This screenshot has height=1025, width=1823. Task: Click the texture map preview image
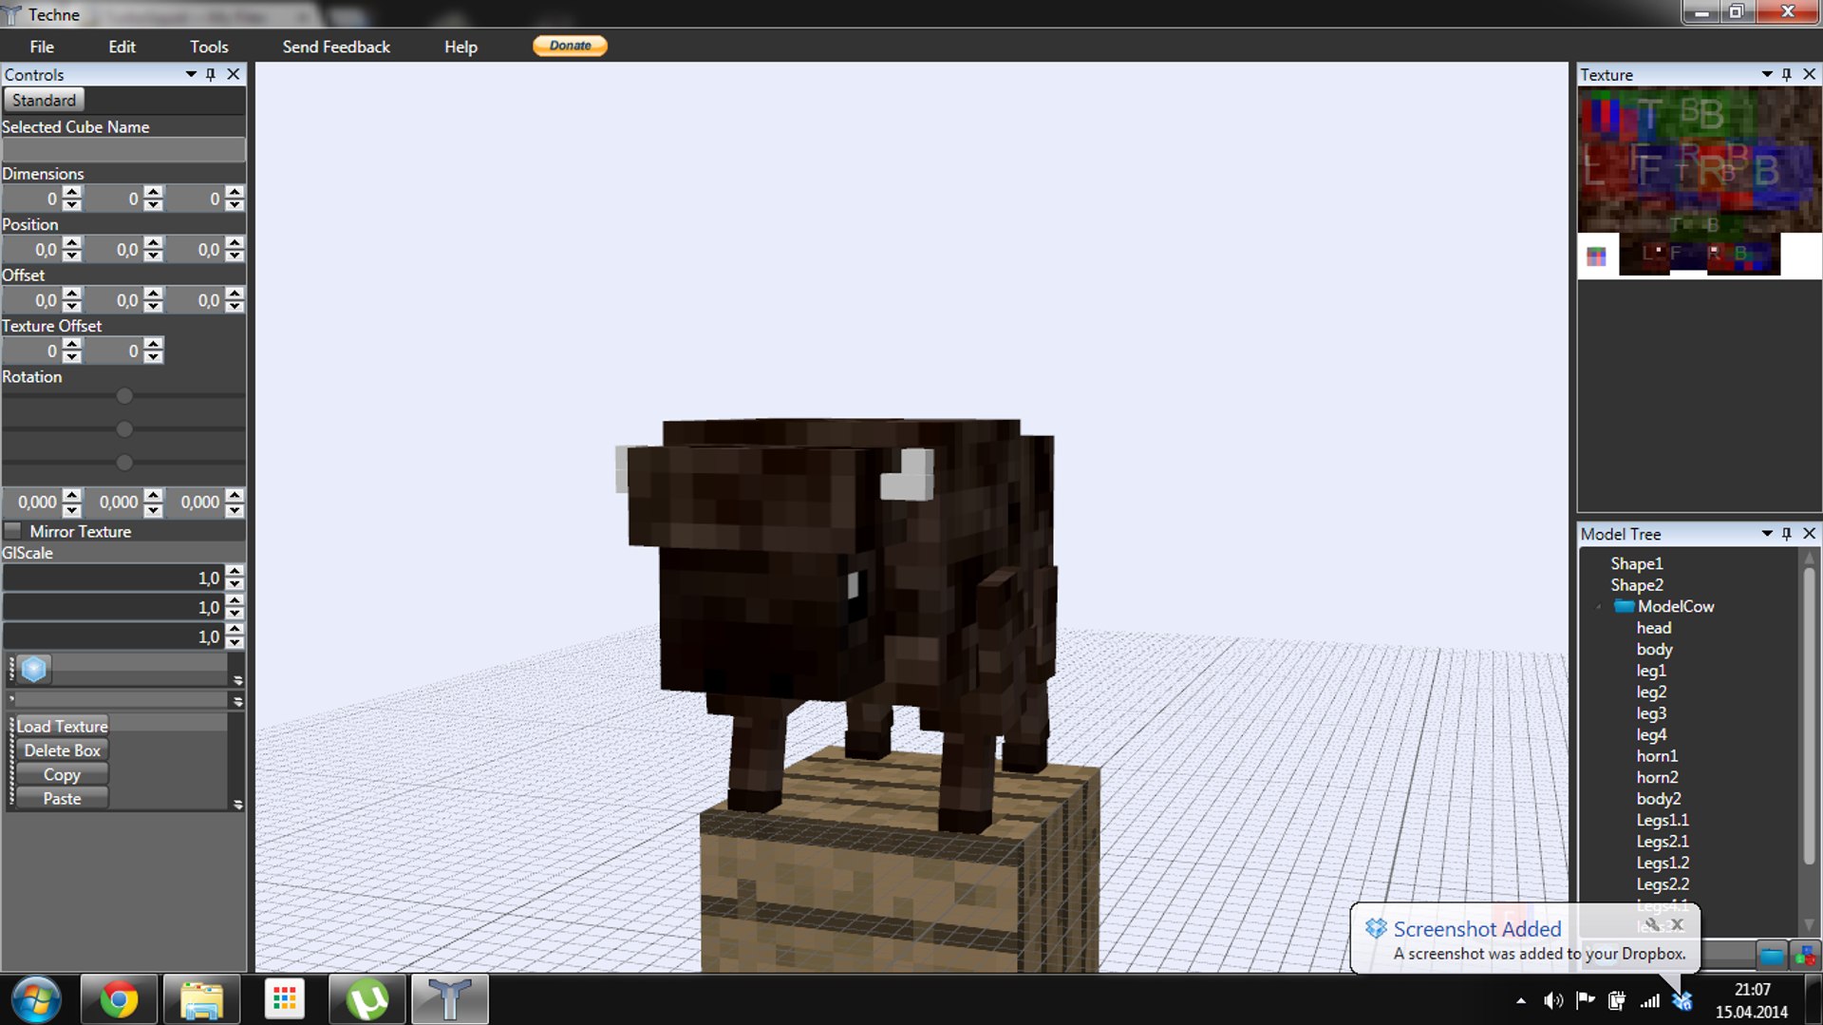[x=1700, y=182]
